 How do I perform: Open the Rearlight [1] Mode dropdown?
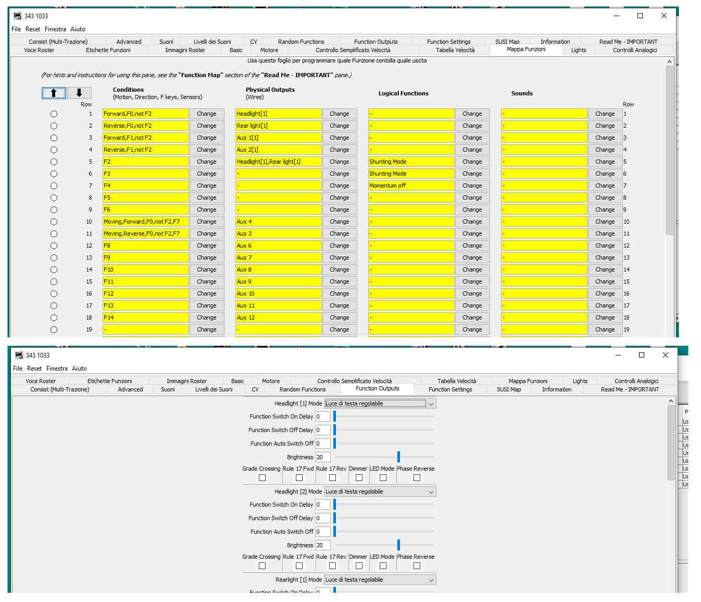point(430,580)
